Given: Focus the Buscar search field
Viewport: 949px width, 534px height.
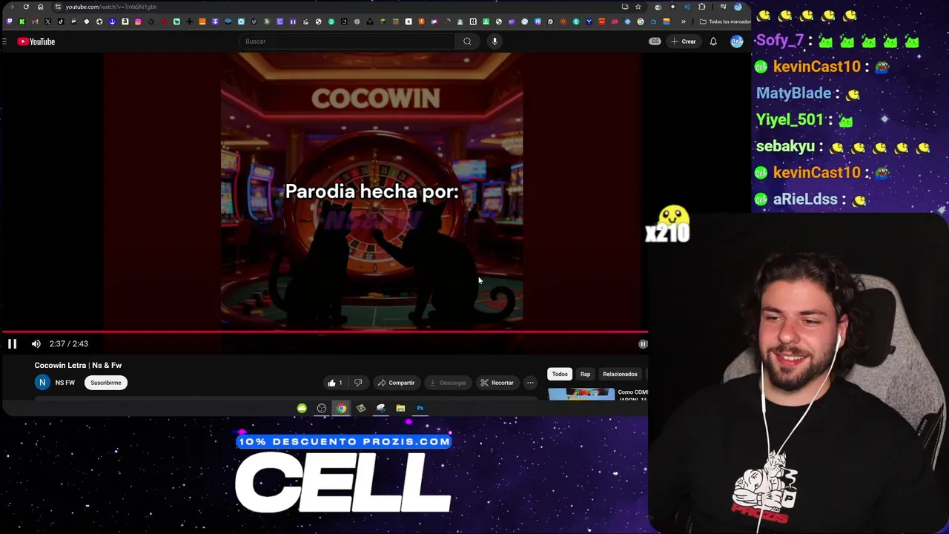Looking at the screenshot, I should pos(348,42).
